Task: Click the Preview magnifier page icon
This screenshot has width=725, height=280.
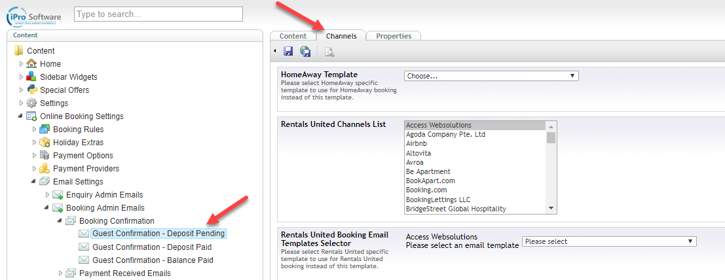Action: (329, 52)
